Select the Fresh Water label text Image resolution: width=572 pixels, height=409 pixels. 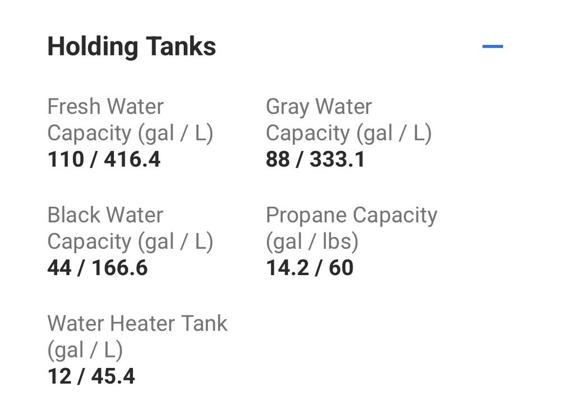tap(105, 106)
